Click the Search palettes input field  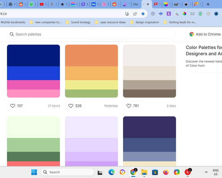(x=91, y=34)
